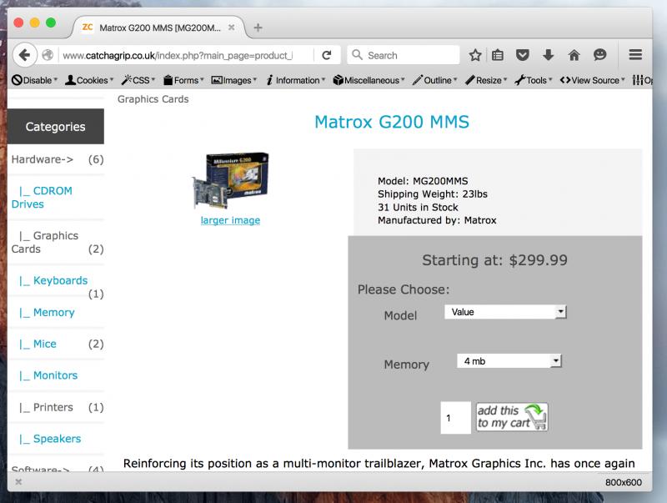The image size is (667, 503).
Task: Click the Manufactured by: Matrox line
Action: [437, 220]
